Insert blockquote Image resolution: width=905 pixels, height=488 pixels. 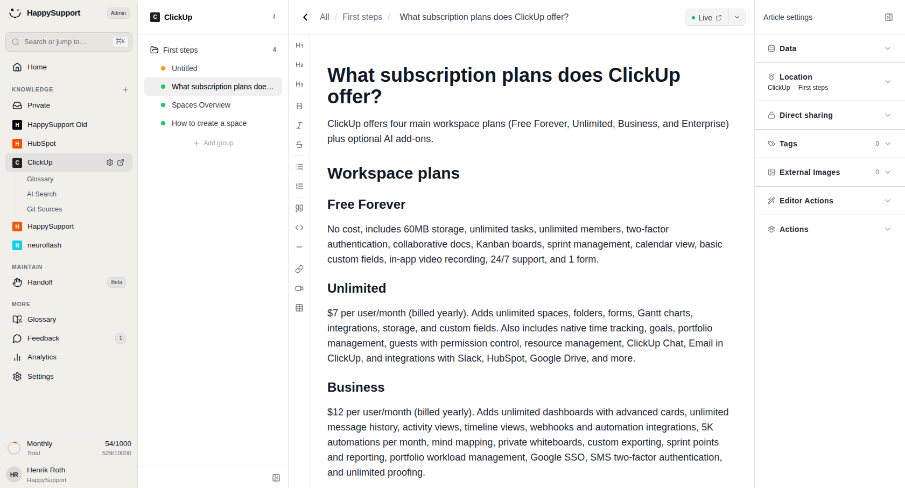299,208
